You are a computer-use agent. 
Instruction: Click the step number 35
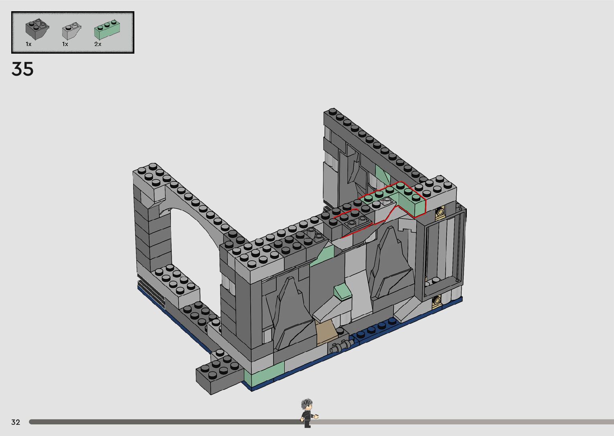pos(22,69)
